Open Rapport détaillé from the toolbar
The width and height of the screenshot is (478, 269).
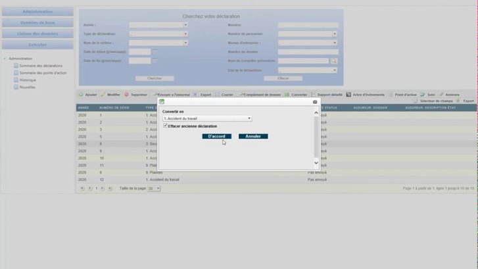coord(314,95)
